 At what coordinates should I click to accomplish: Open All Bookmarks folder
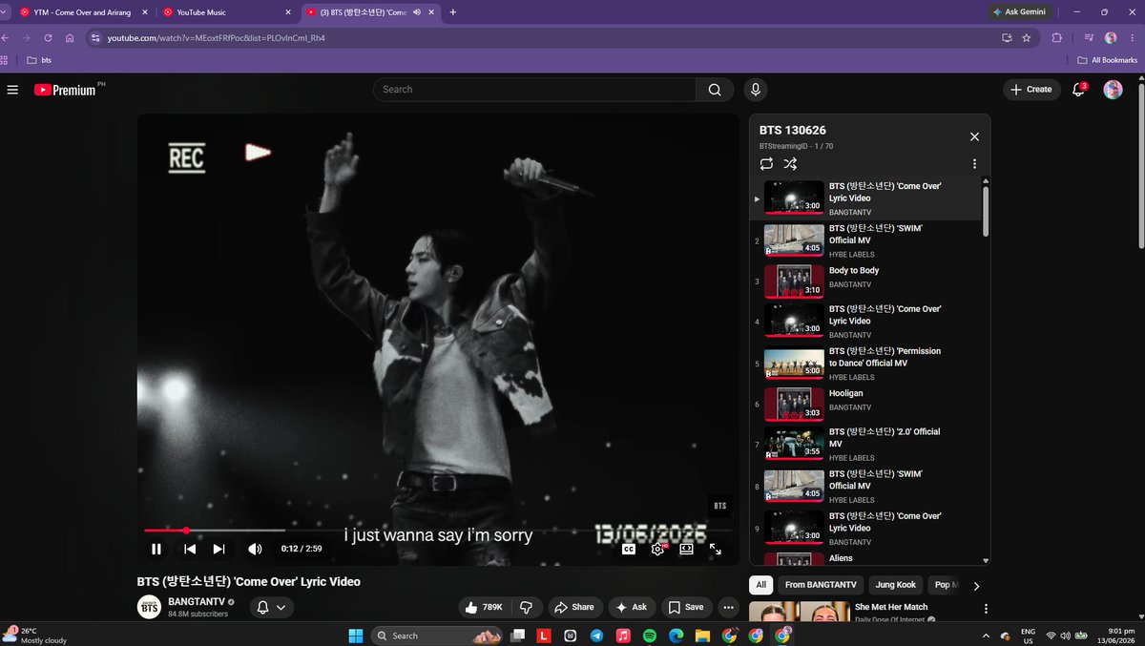click(1107, 60)
